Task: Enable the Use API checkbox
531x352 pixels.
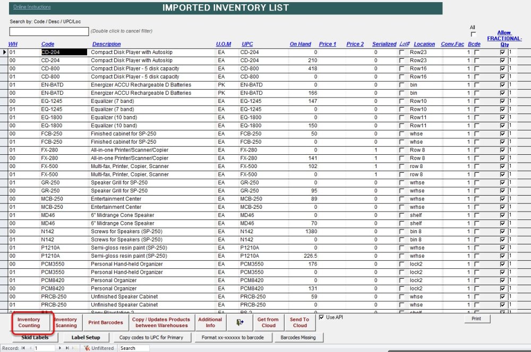Action: (x=321, y=317)
